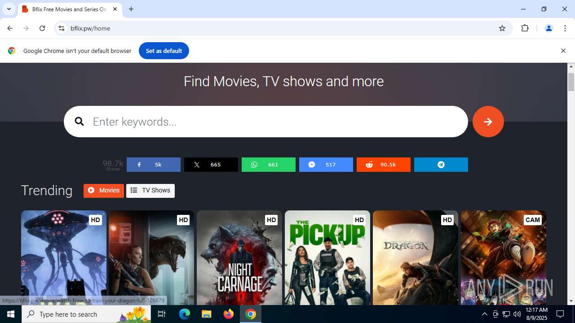Click the magnifier icon in search box

[80, 122]
